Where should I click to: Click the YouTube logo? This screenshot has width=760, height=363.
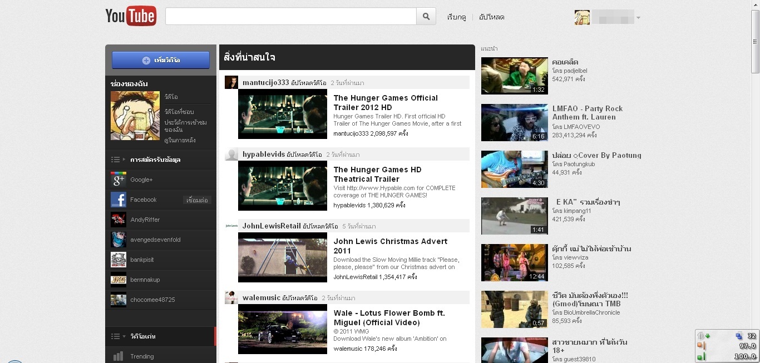coord(131,16)
